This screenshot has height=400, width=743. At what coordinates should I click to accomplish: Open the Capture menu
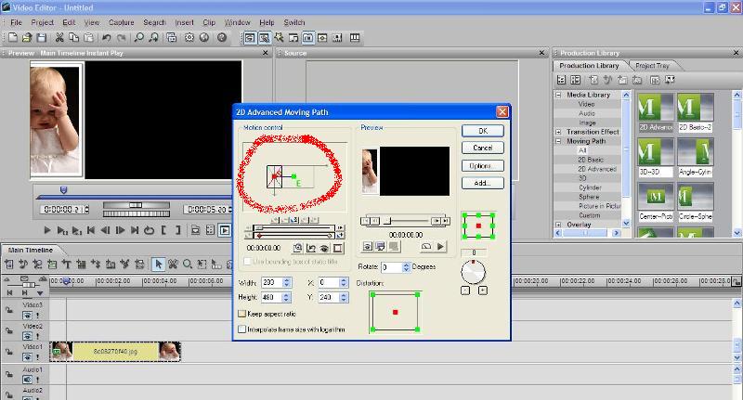click(x=121, y=22)
